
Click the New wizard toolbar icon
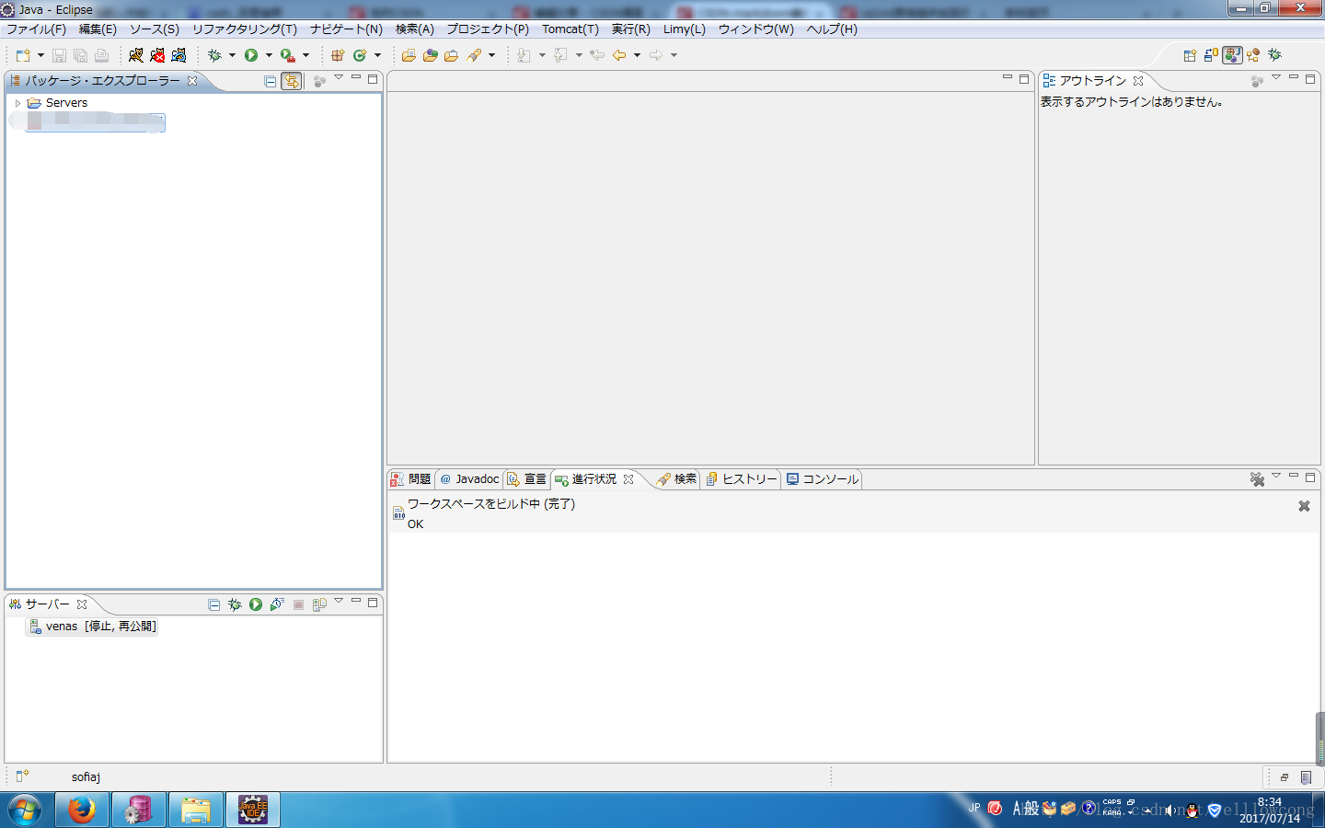[23, 55]
